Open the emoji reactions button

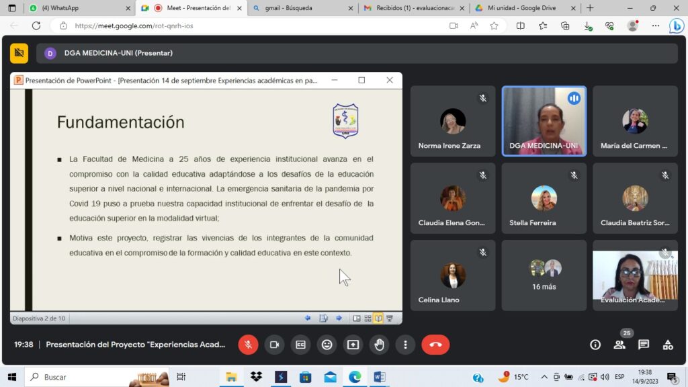(x=327, y=345)
